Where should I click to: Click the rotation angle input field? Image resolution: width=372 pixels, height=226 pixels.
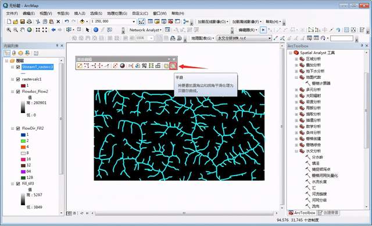click(342, 38)
